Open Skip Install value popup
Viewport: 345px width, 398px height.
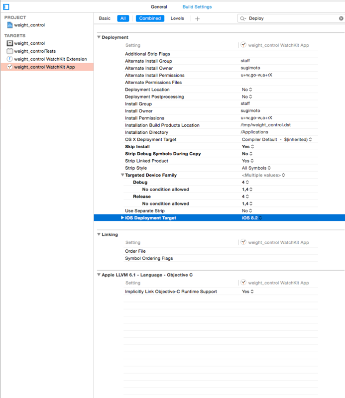pyautogui.click(x=248, y=146)
